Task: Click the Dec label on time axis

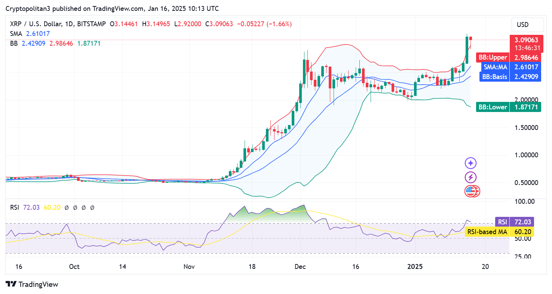Action: [300, 267]
